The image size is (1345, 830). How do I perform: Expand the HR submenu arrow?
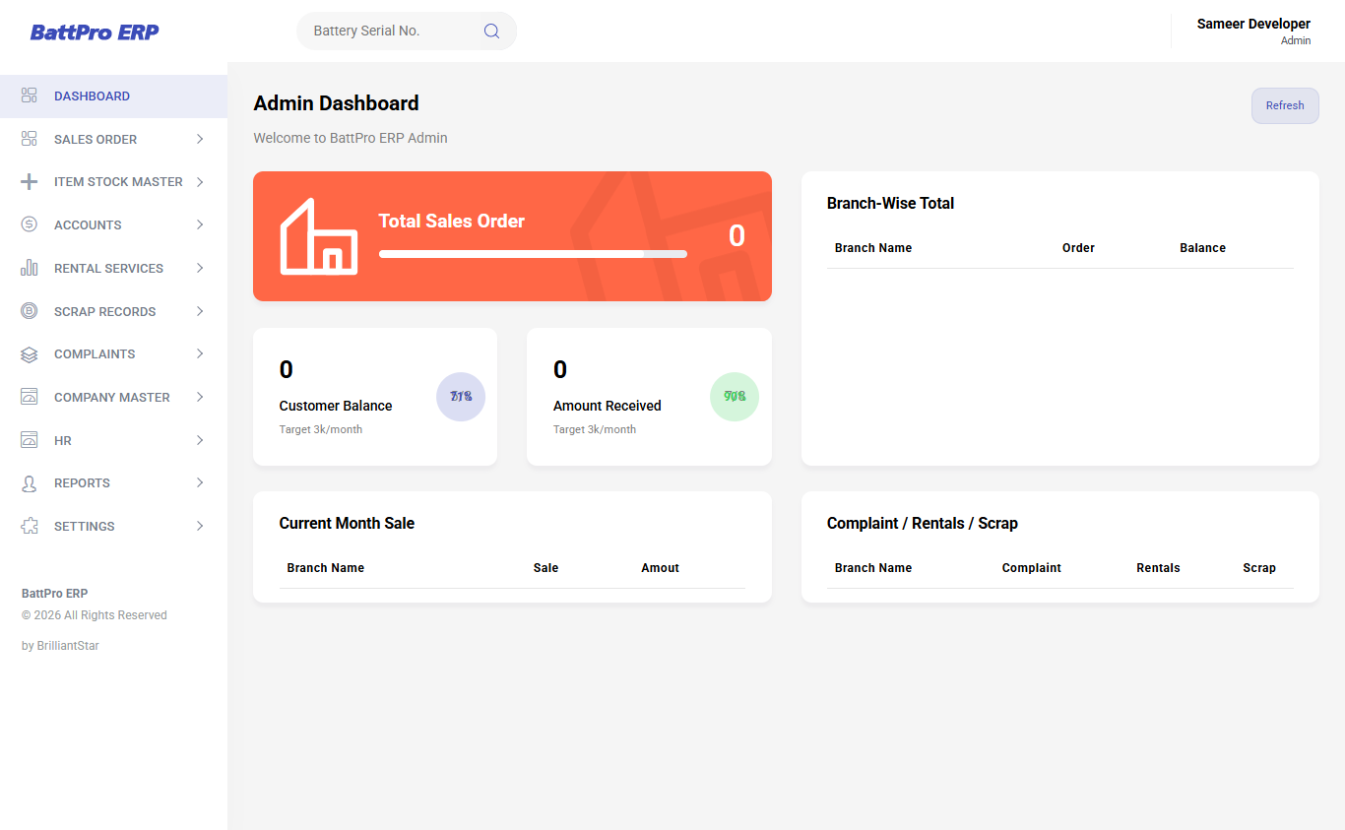pos(200,440)
